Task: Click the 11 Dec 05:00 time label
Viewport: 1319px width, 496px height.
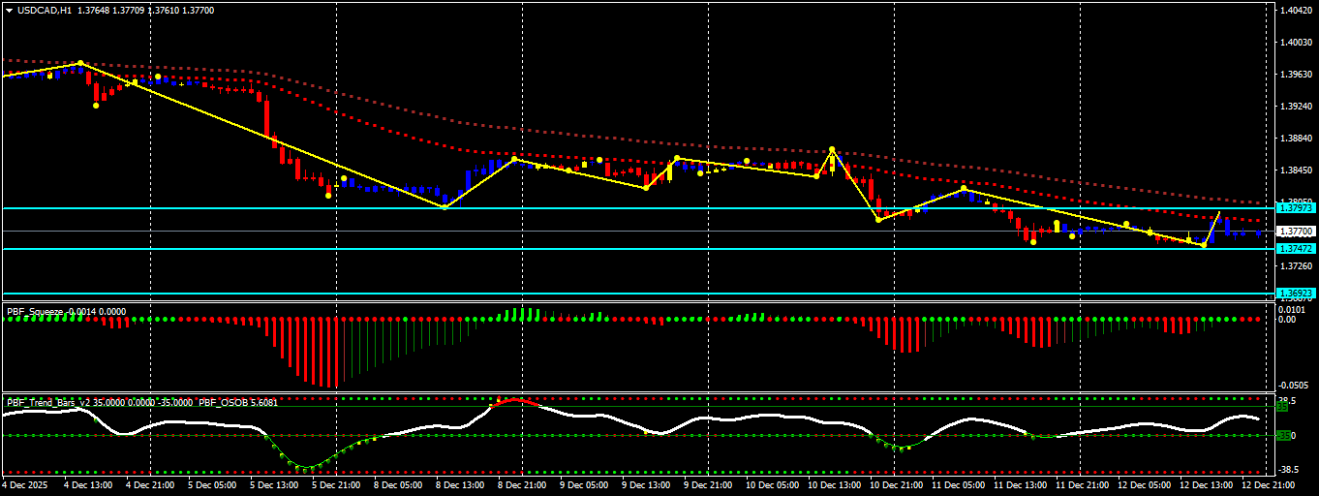Action: click(x=958, y=483)
